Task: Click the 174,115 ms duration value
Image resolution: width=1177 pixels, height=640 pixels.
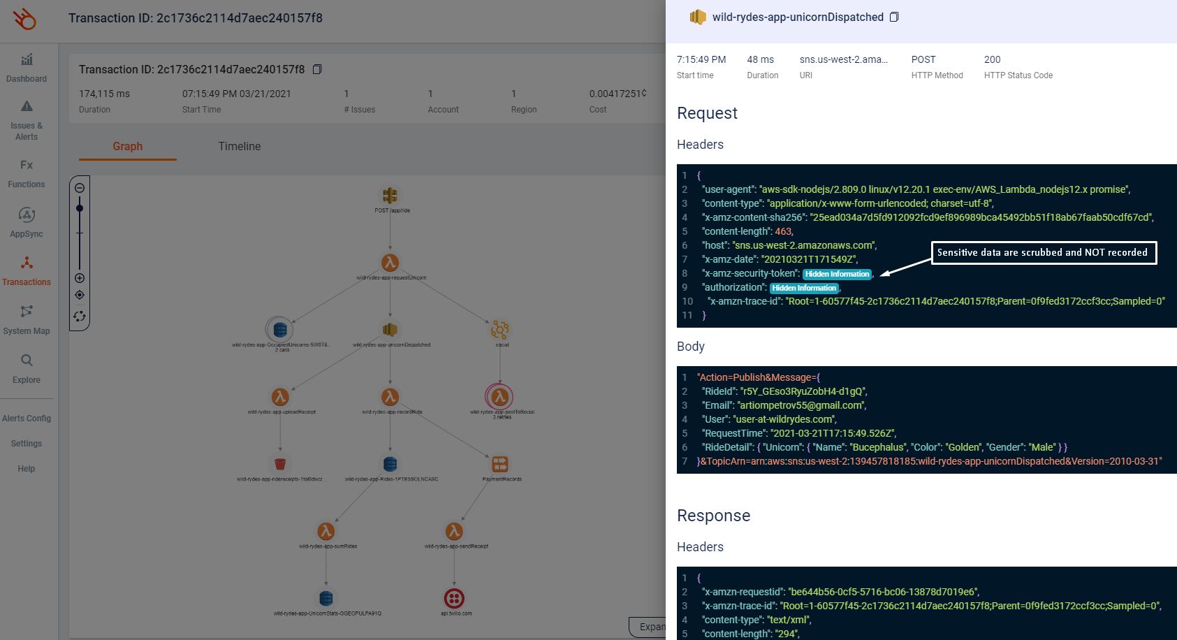Action: tap(104, 94)
